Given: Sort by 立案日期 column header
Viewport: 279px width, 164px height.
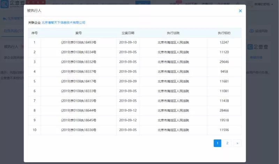Looking at the screenshot, I should [x=128, y=33].
